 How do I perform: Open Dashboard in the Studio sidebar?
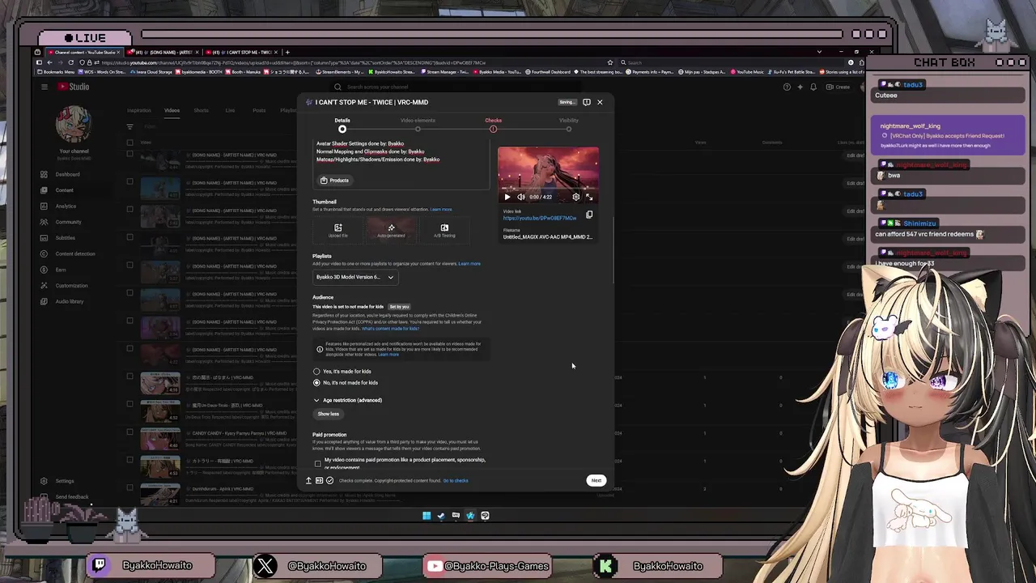click(68, 175)
